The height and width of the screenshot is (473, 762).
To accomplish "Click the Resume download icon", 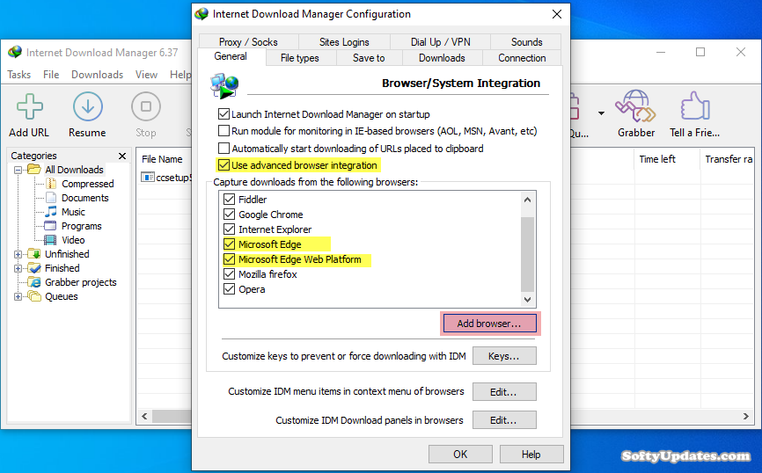I will (87, 106).
